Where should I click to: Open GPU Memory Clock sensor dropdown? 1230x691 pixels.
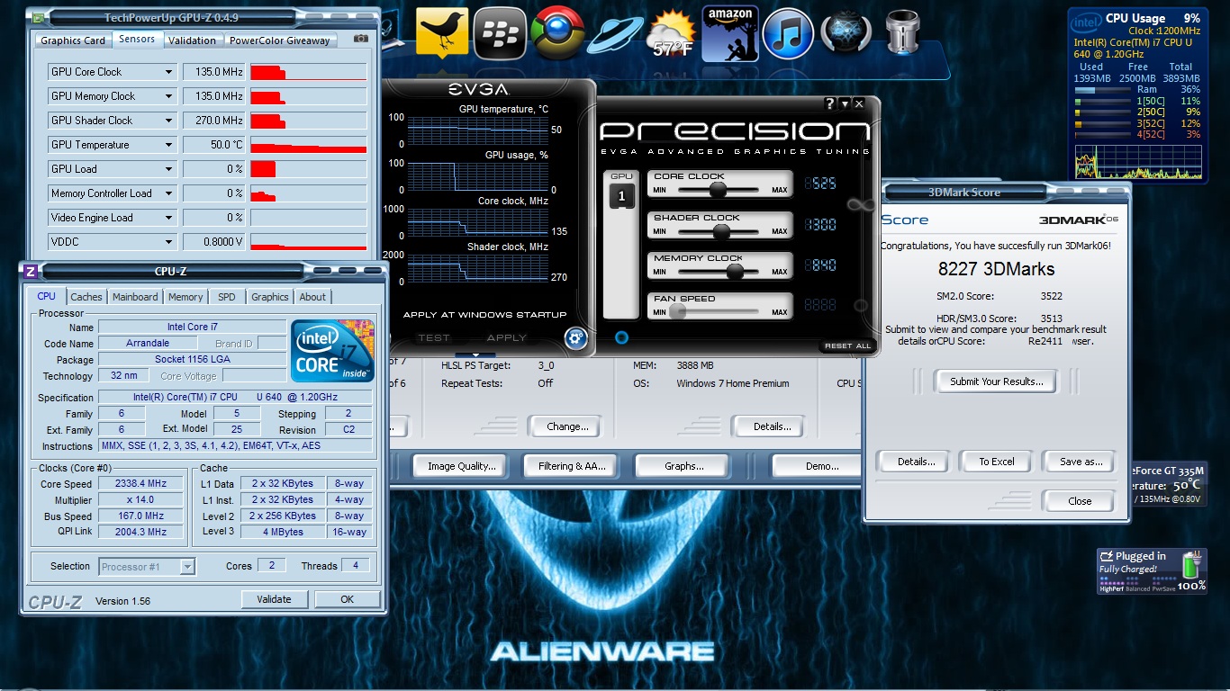click(168, 96)
